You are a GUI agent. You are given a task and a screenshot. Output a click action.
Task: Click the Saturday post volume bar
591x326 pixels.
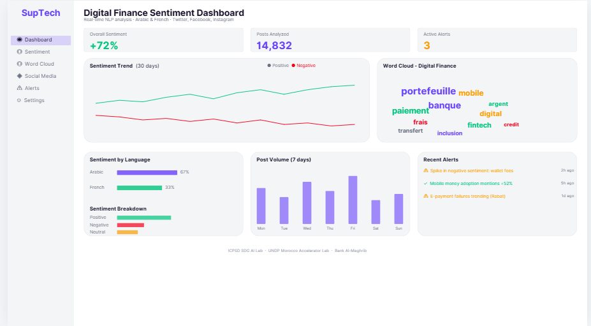376,212
